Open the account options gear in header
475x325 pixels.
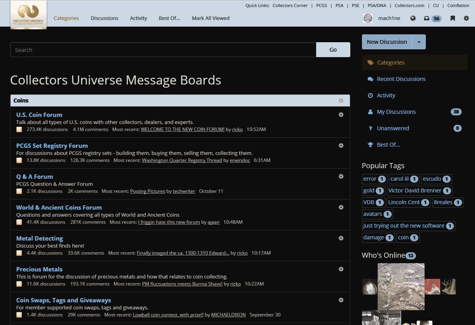coord(466,18)
